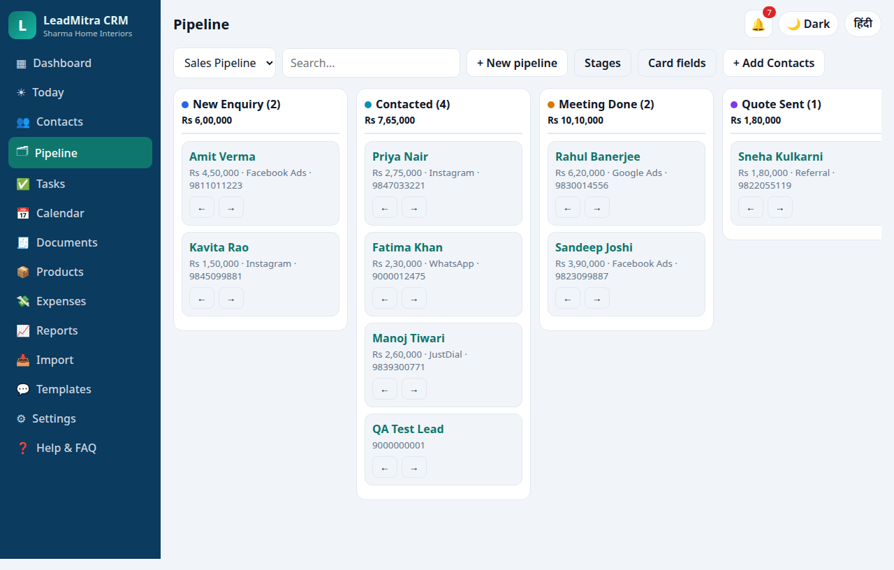
Task: Open Help & FAQ in sidebar
Action: [x=80, y=448]
